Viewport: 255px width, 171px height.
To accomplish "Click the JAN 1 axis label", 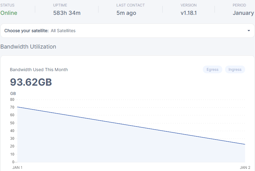I will [17, 168].
